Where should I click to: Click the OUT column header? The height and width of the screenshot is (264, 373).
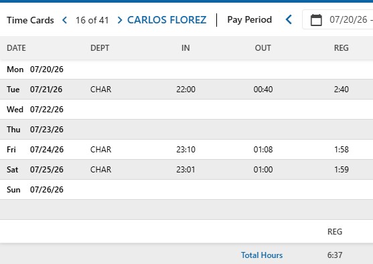[x=263, y=48]
